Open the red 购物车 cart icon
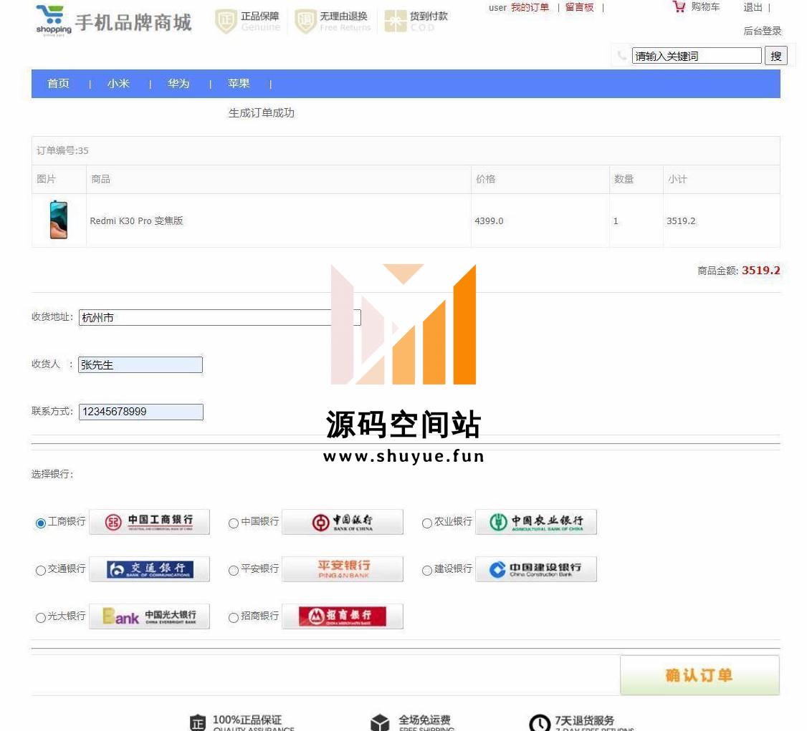807x731 pixels. point(679,6)
